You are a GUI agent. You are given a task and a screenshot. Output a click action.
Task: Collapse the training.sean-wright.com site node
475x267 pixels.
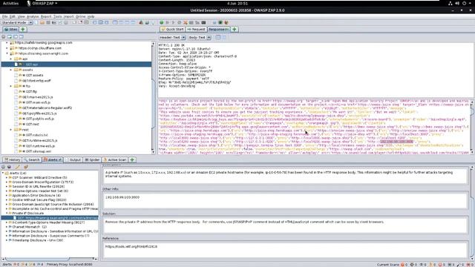(x=7, y=53)
